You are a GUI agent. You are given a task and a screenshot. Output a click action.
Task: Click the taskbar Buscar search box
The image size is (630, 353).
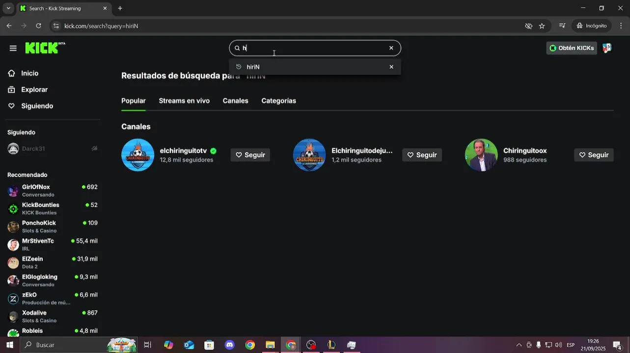click(79, 345)
